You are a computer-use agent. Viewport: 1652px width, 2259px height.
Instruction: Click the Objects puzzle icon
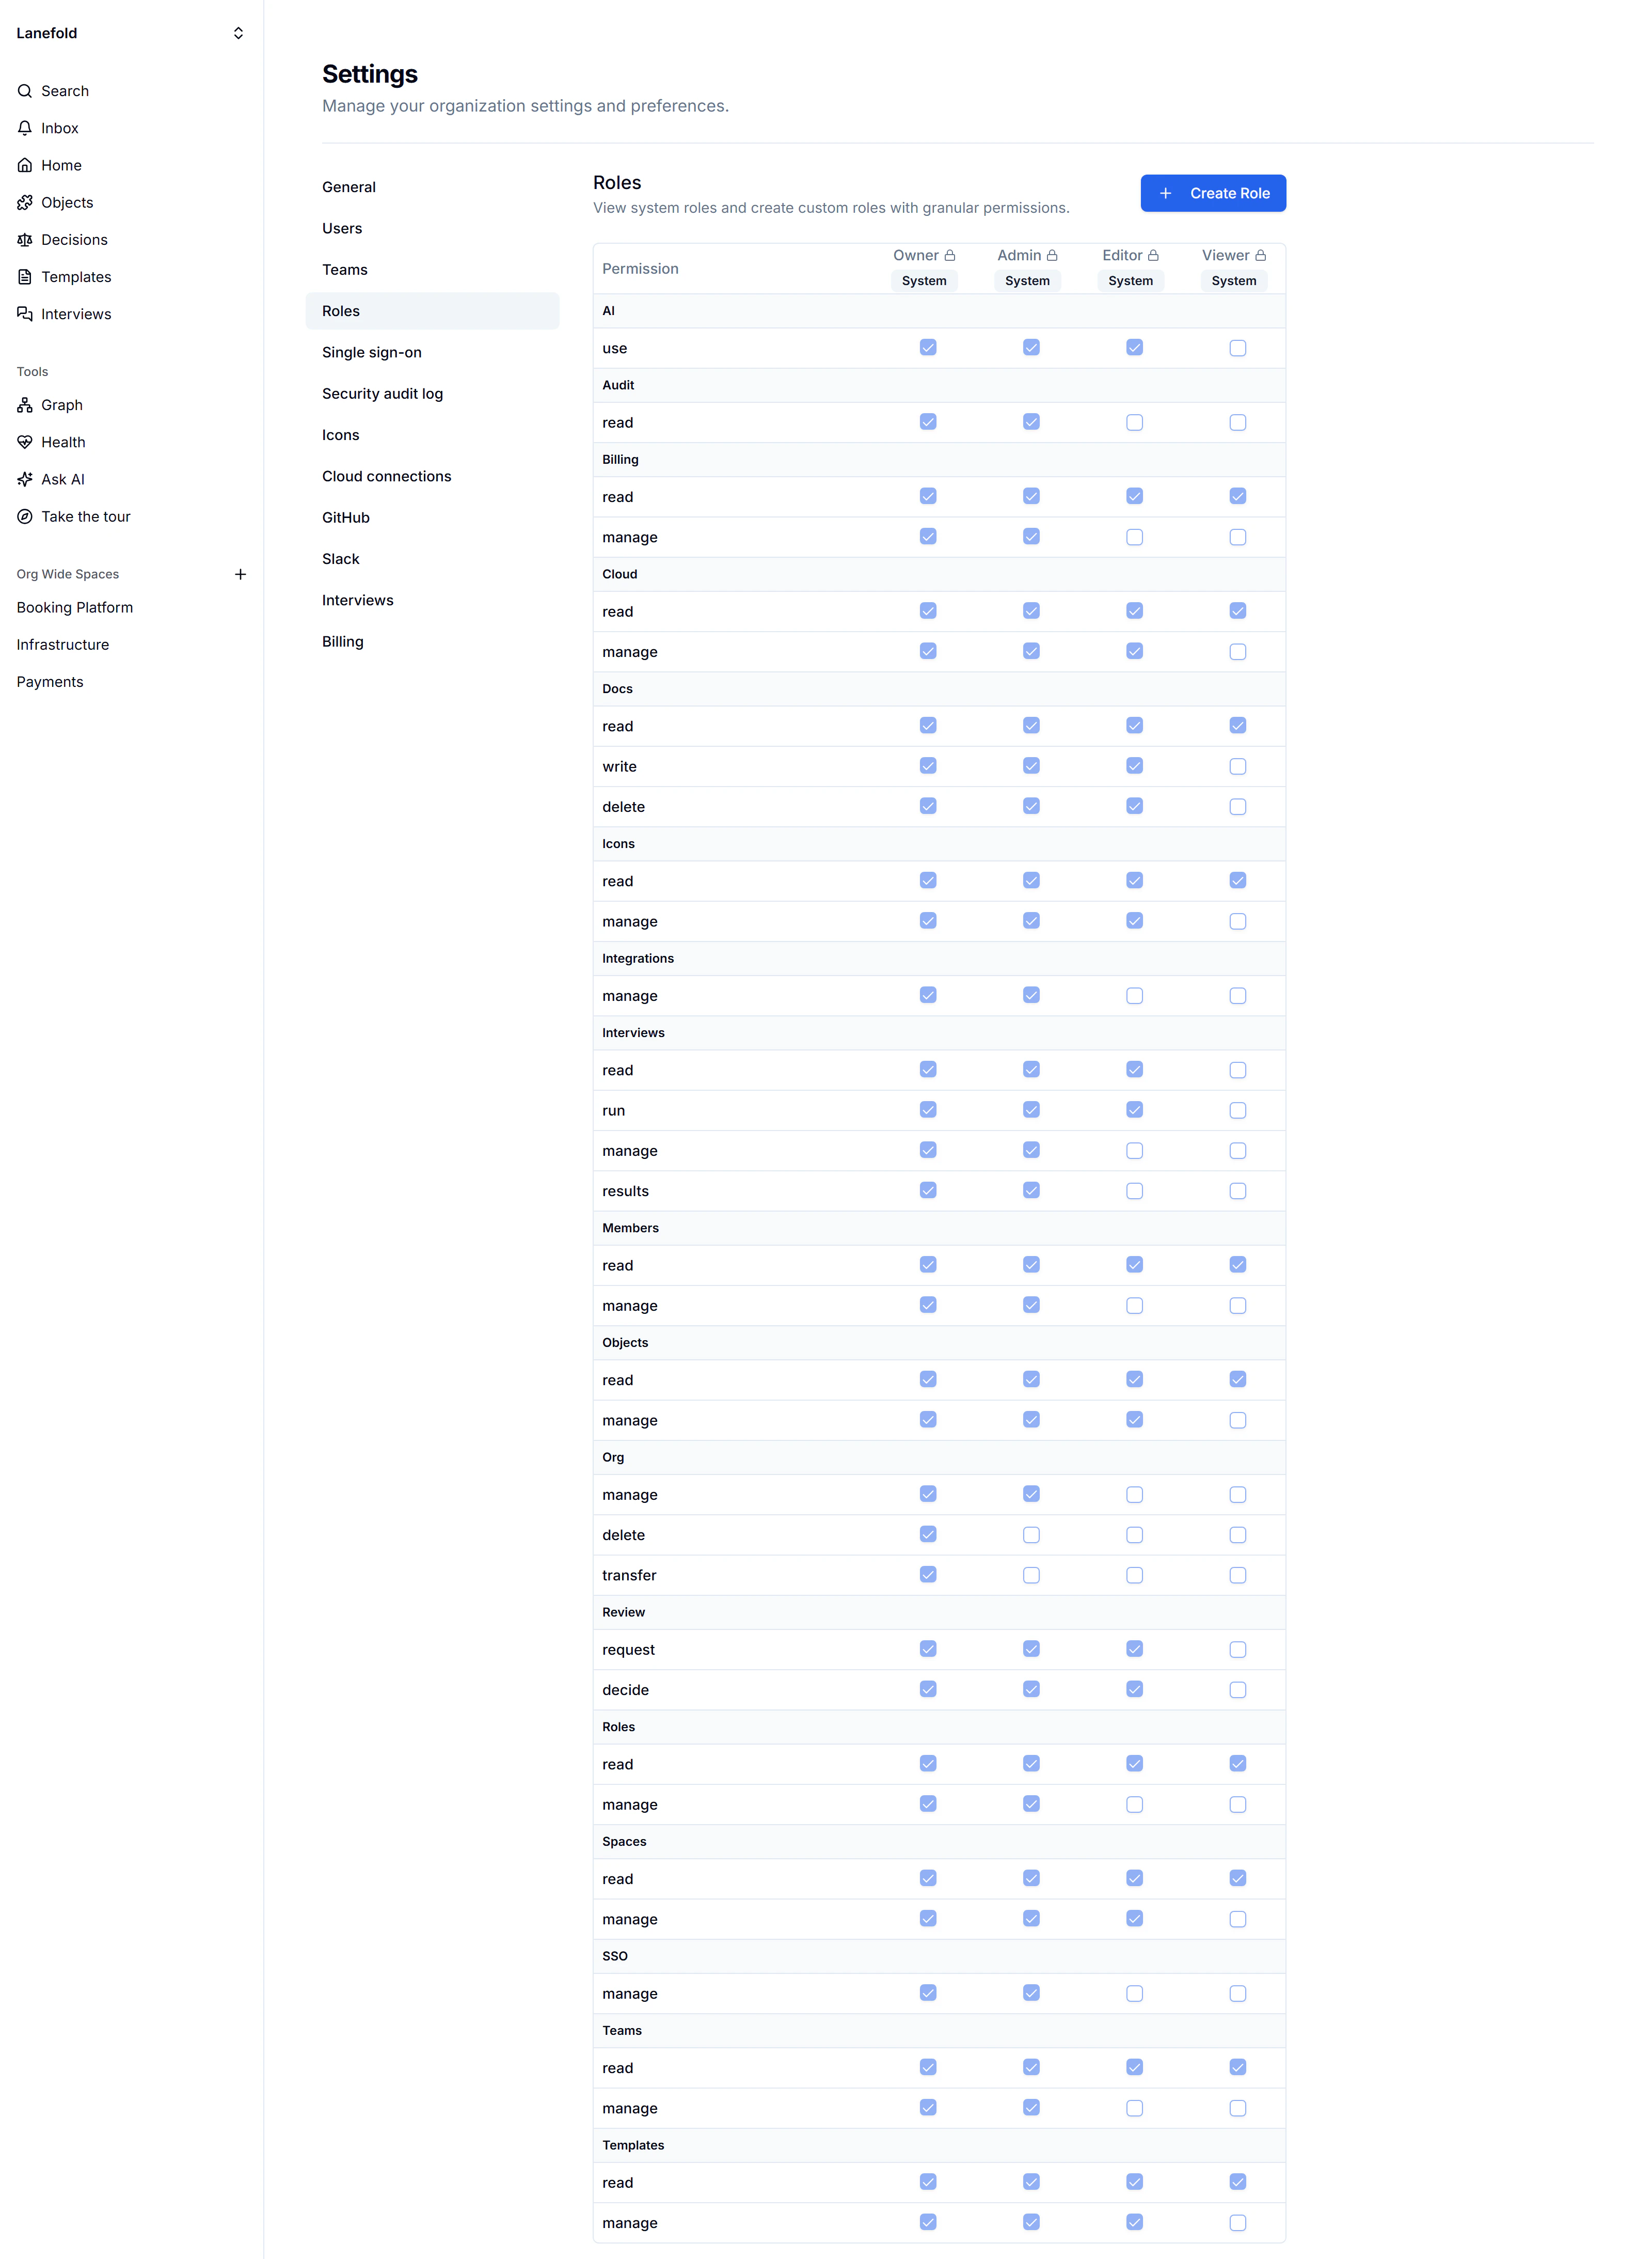pyautogui.click(x=25, y=202)
